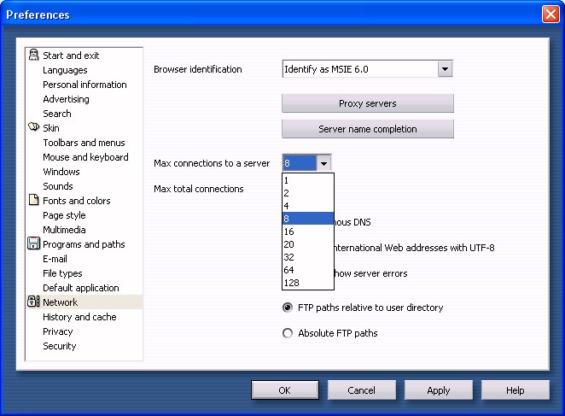Click the Proxy servers button
This screenshot has width=565, height=416.
point(367,103)
